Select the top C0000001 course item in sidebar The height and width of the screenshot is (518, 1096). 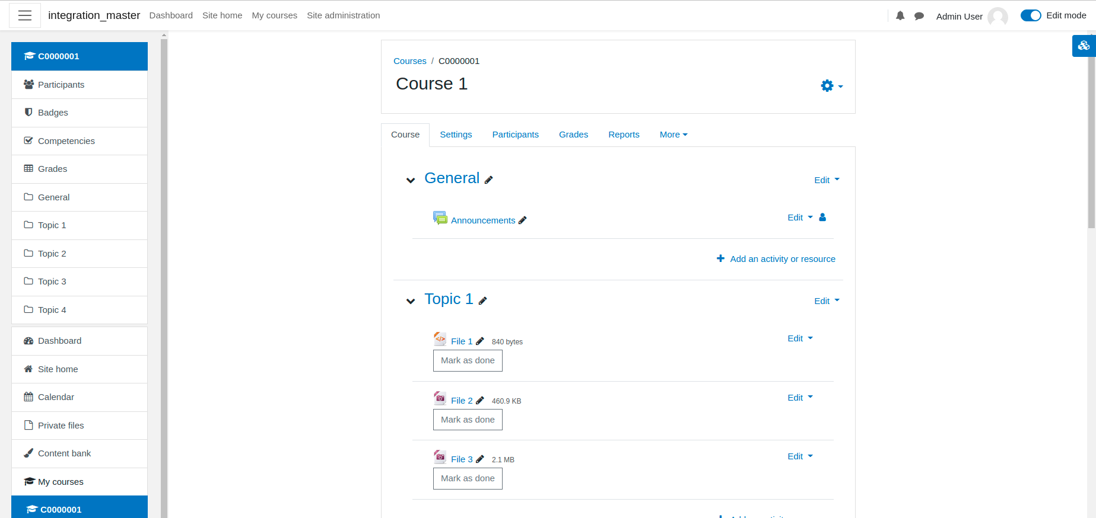[x=80, y=56]
